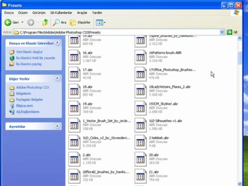The height and width of the screenshot is (186, 248).
Task: Select the 16.abr file icon
Action: tap(74, 57)
